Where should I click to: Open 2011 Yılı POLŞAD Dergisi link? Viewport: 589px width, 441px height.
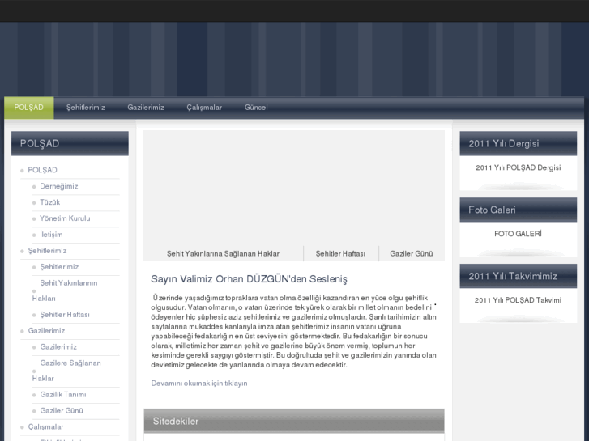518,167
